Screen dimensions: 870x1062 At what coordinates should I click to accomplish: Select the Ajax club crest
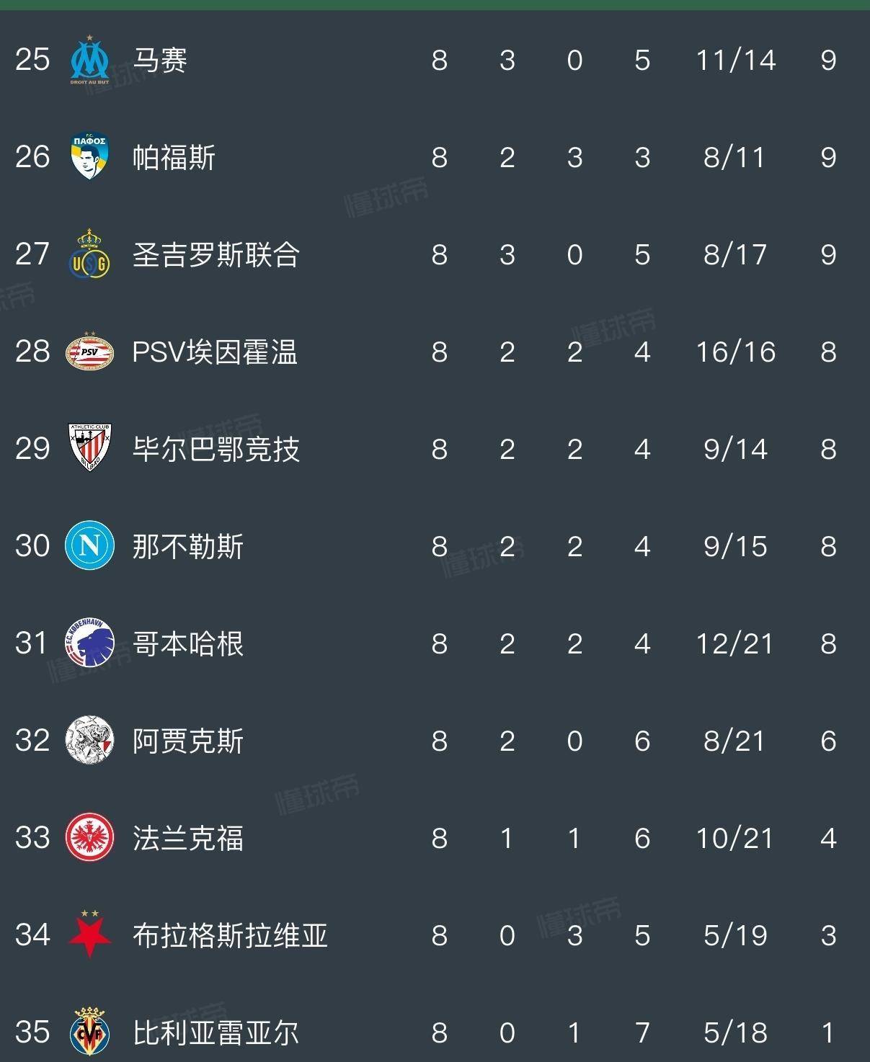pos(89,741)
